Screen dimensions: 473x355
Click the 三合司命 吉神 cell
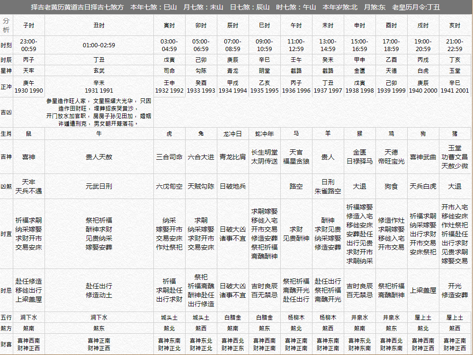click(169, 157)
